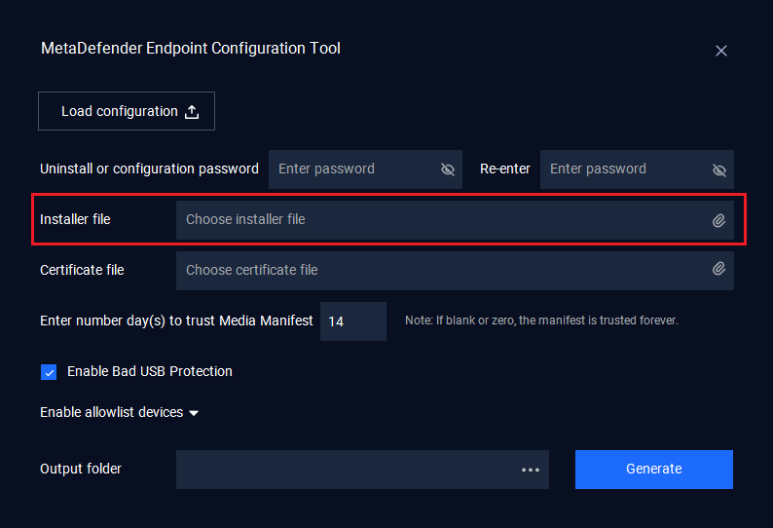Image resolution: width=773 pixels, height=528 pixels.
Task: Open the output folder browse ellipsis icon
Action: (x=531, y=470)
